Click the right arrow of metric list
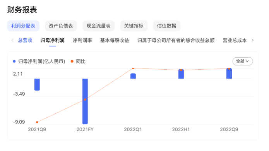The height and width of the screenshot is (151, 269). (252, 40)
